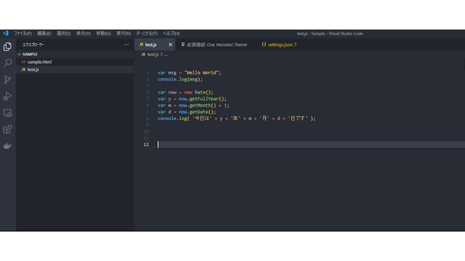Image resolution: width=465 pixels, height=261 pixels.
Task: Click the JS icon beside test.js in explorer
Action: pos(24,69)
